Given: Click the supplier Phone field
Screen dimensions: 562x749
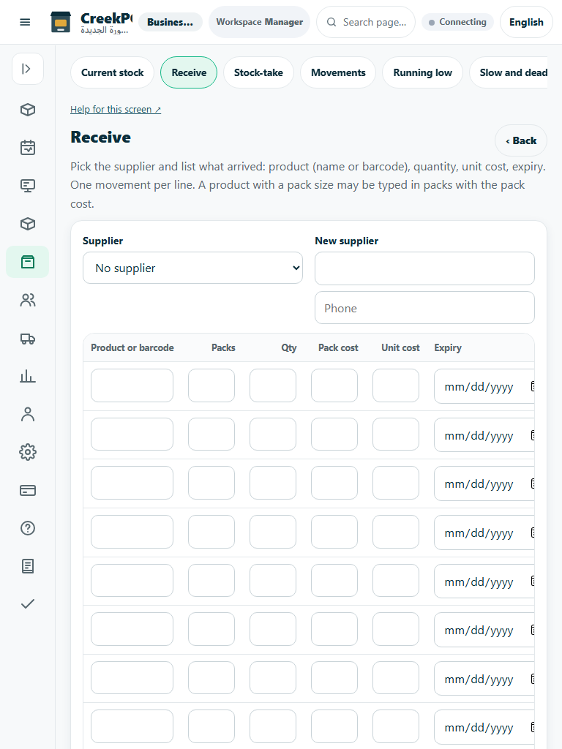Looking at the screenshot, I should coord(424,308).
